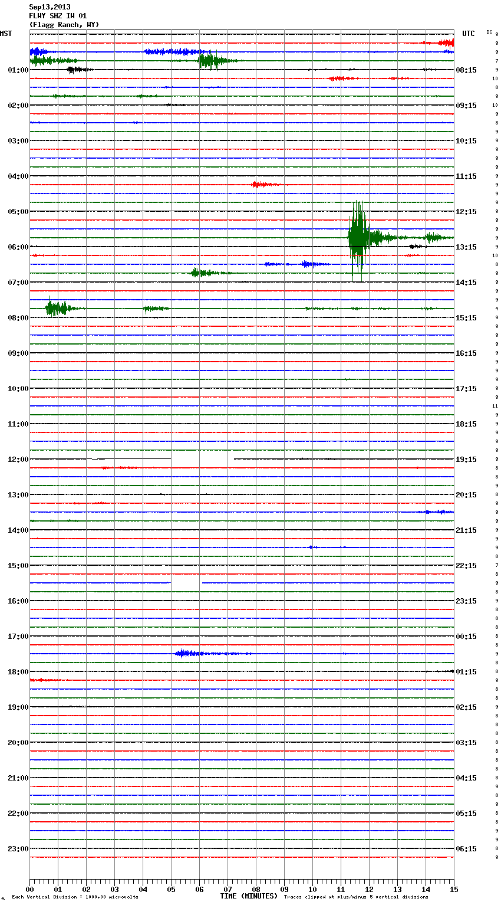Click the date label Sep13,2013

50,7
